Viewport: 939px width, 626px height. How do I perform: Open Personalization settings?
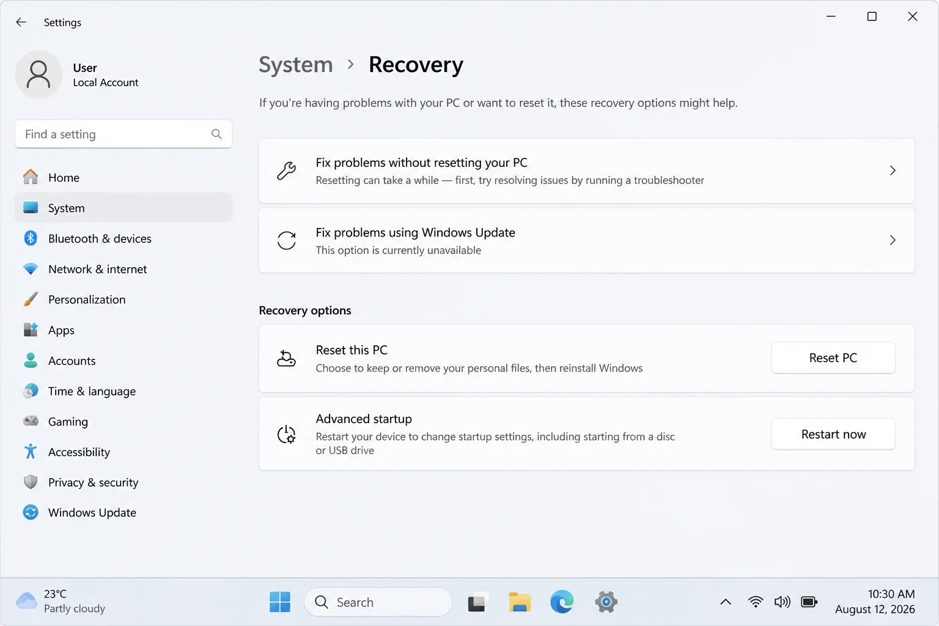click(123, 300)
